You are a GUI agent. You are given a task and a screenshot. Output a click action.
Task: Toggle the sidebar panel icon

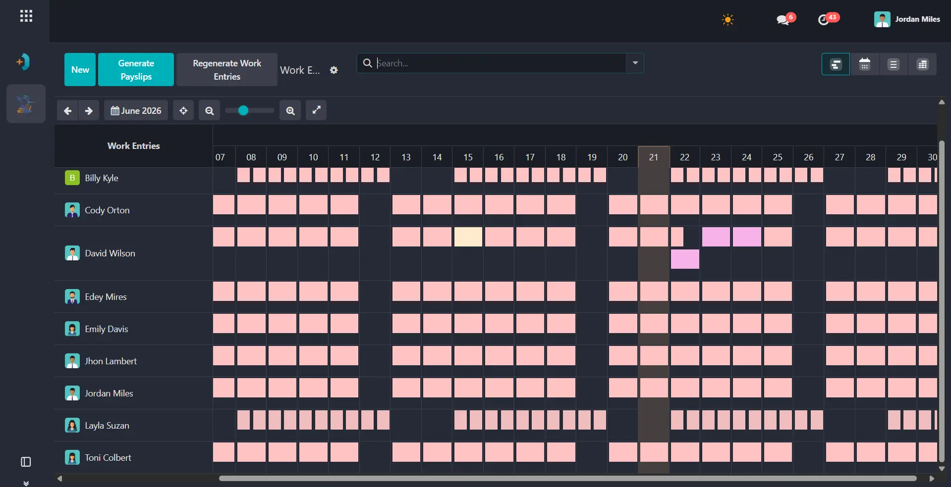26,462
